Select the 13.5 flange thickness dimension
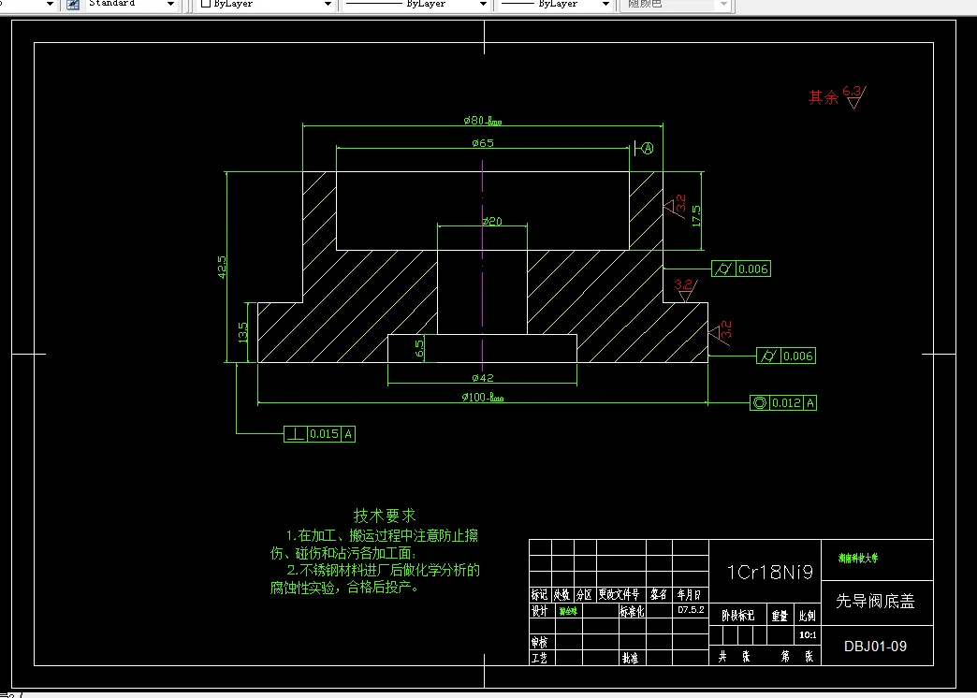The height and width of the screenshot is (698, 977). 243,332
